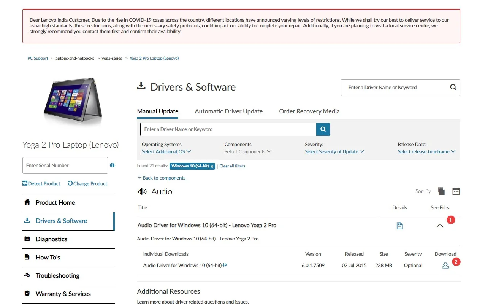Open Select Components dropdown
The width and height of the screenshot is (477, 304).
248,151
